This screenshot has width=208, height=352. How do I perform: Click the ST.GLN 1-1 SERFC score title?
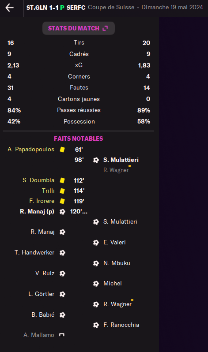(x=56, y=7)
